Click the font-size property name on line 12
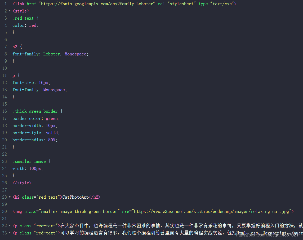This screenshot has width=303, height=240. click(23, 83)
